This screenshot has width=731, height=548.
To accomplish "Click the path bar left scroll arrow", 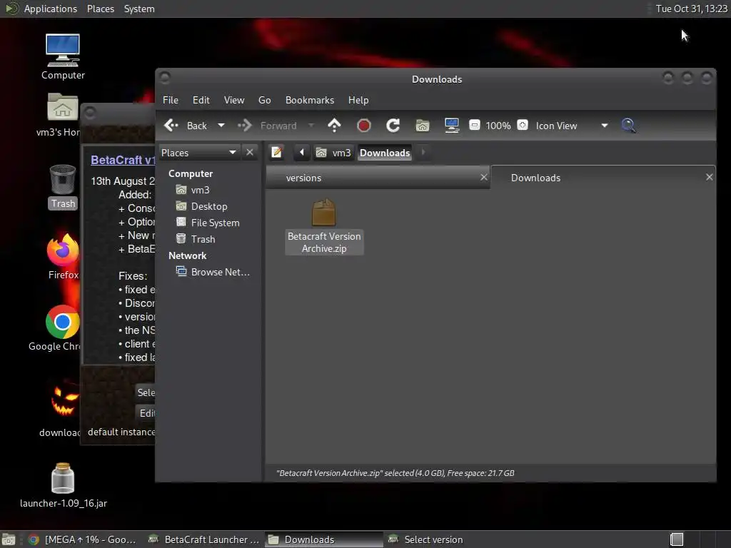I will tap(302, 153).
